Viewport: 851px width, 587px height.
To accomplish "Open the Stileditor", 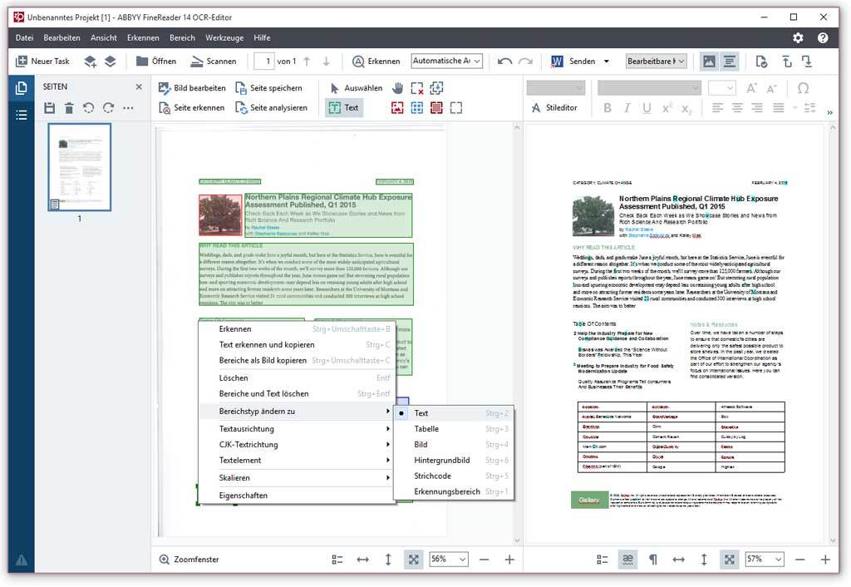I will [554, 107].
